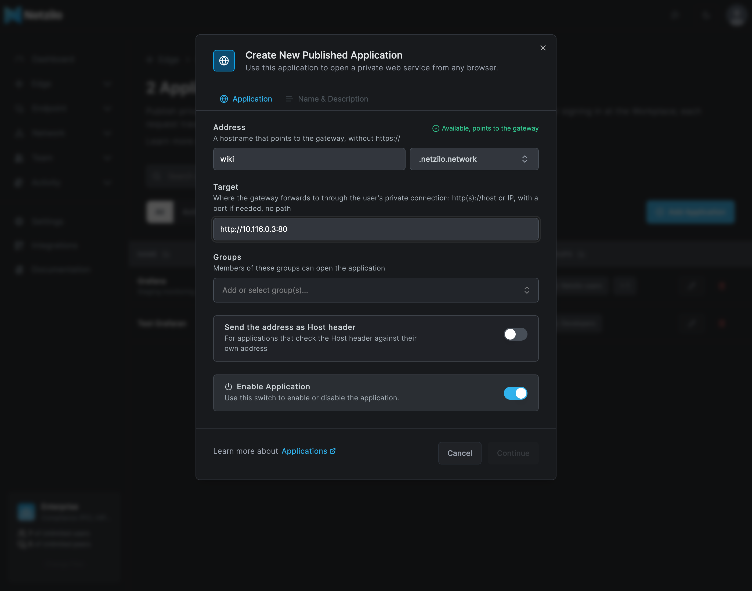Image resolution: width=752 pixels, height=591 pixels.
Task: Click the globe icon on the Application tab
Action: click(224, 99)
